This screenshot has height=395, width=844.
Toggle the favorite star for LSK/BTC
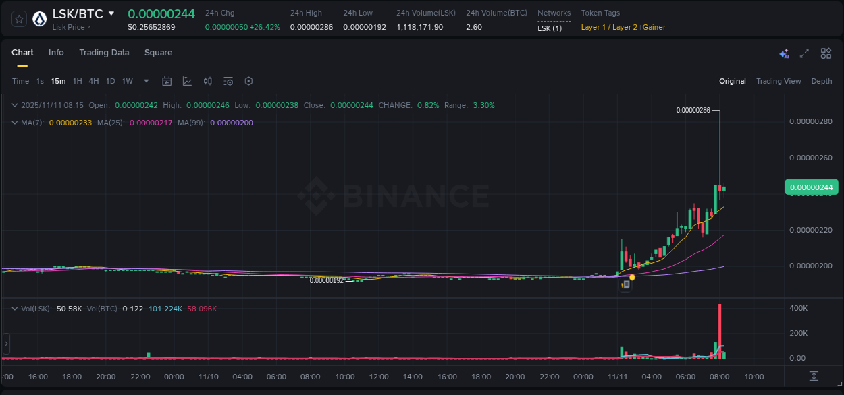(18, 18)
